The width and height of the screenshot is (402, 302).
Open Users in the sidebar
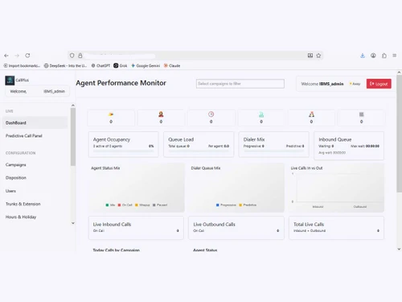click(10, 191)
